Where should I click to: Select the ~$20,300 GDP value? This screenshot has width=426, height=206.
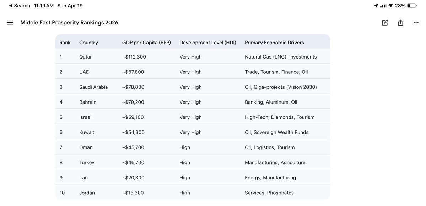[x=133, y=178]
